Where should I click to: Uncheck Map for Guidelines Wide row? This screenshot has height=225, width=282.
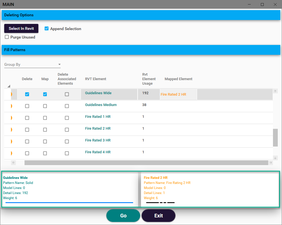click(x=45, y=94)
